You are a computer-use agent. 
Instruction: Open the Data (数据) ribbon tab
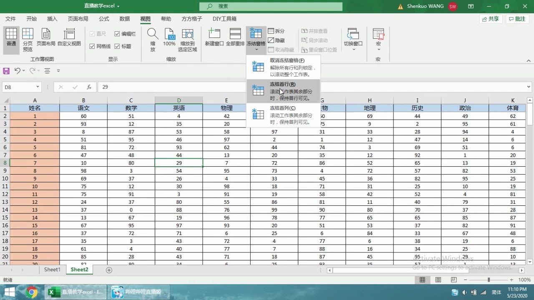pyautogui.click(x=124, y=19)
